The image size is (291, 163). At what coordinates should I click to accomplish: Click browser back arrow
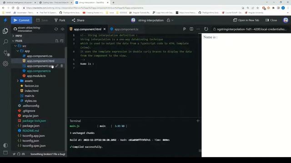coord(3,8)
